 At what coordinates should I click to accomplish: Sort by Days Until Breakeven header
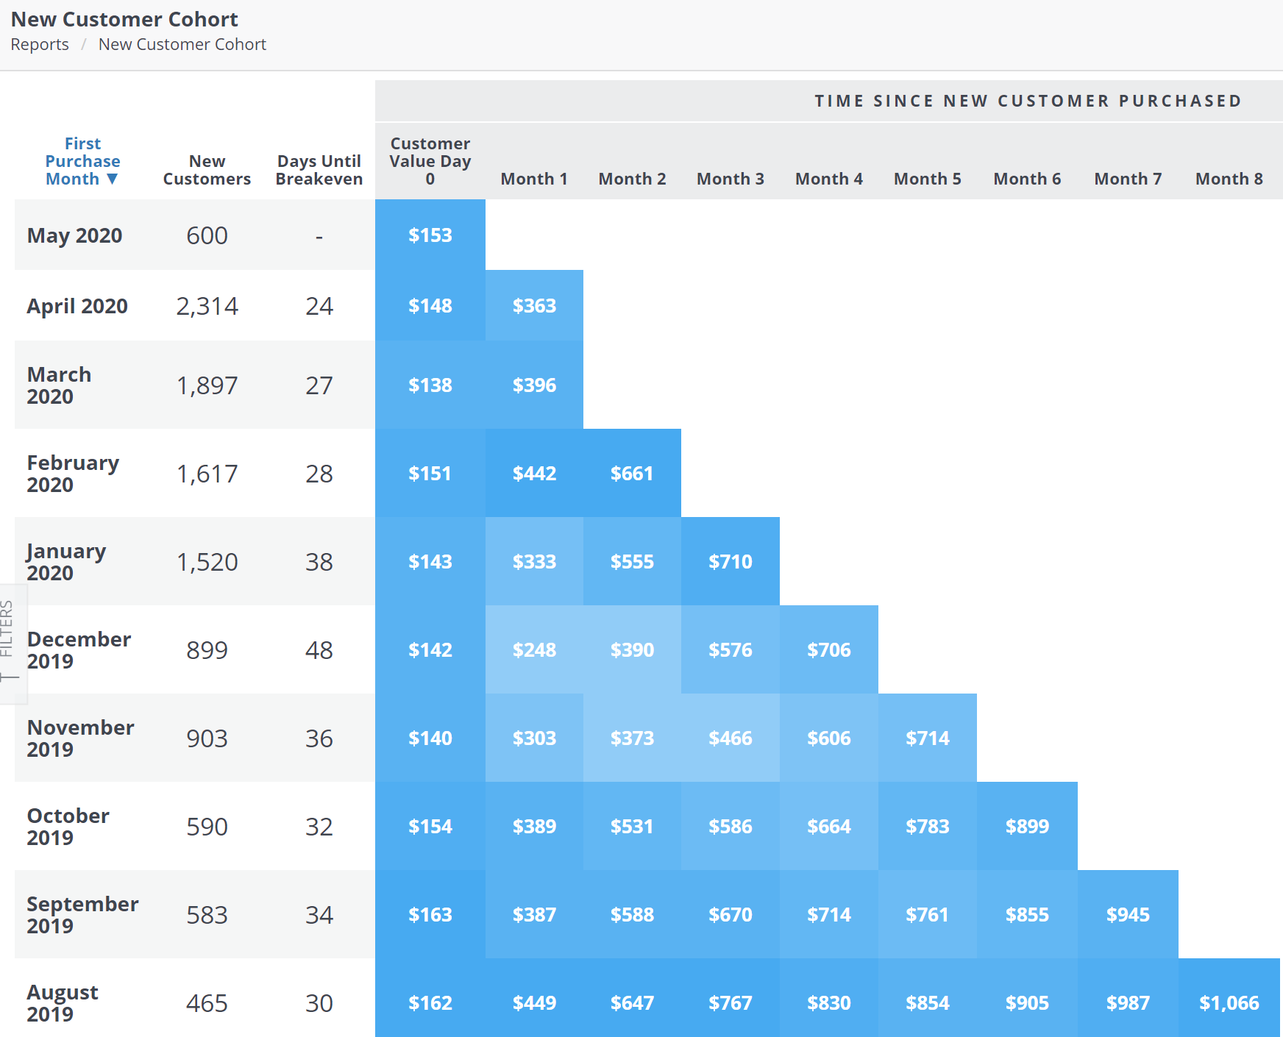tap(319, 170)
